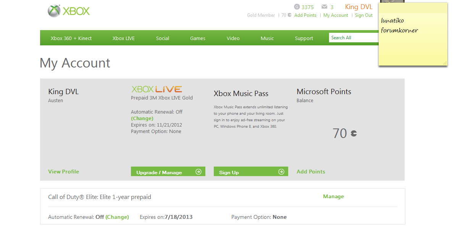Click the points icon next to 70 in header
The height and width of the screenshot is (231, 455).
[x=289, y=15]
